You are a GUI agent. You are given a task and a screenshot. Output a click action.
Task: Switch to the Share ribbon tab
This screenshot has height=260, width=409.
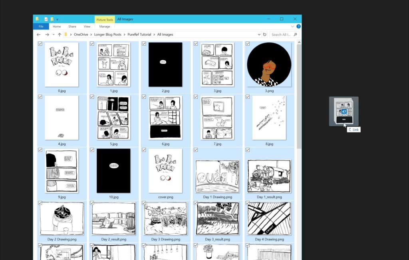[x=72, y=26]
